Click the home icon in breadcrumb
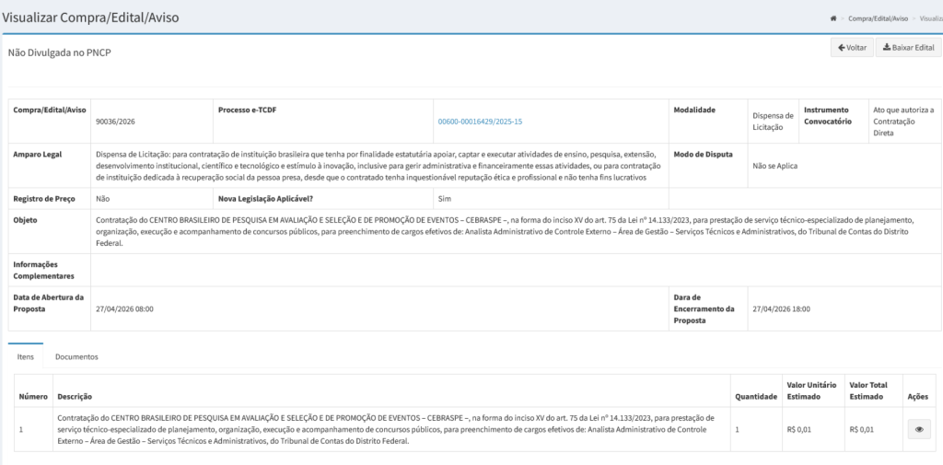The image size is (943, 465). coord(832,18)
